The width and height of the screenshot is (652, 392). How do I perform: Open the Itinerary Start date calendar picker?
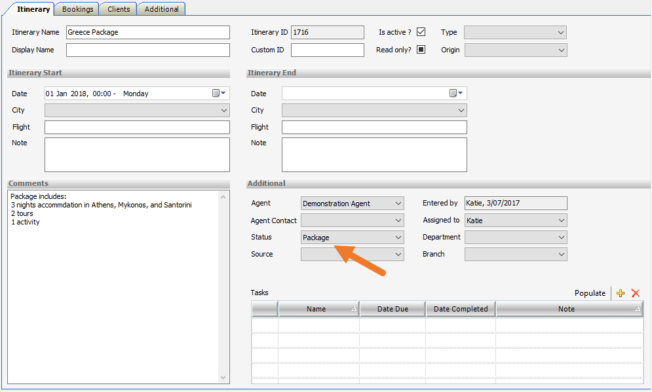click(219, 94)
